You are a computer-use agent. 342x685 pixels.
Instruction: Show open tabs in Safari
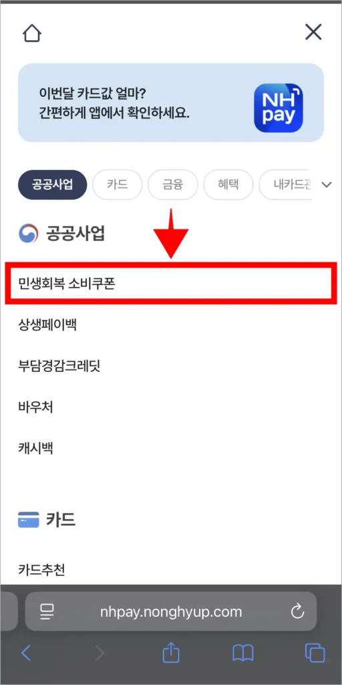click(x=315, y=654)
